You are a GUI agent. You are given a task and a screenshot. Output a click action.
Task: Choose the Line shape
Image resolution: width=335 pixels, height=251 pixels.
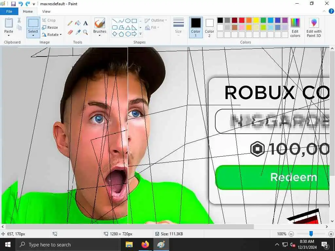pos(115,21)
